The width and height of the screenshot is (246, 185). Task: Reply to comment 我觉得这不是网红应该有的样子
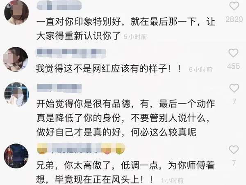pyautogui.click(x=109, y=69)
